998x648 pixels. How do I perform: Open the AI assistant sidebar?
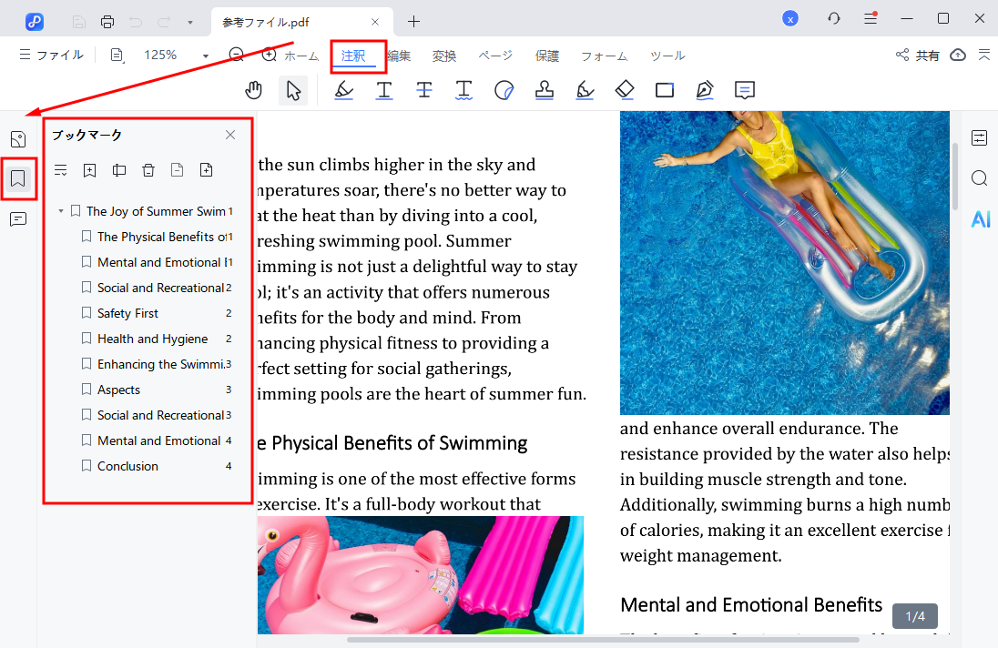pyautogui.click(x=980, y=218)
